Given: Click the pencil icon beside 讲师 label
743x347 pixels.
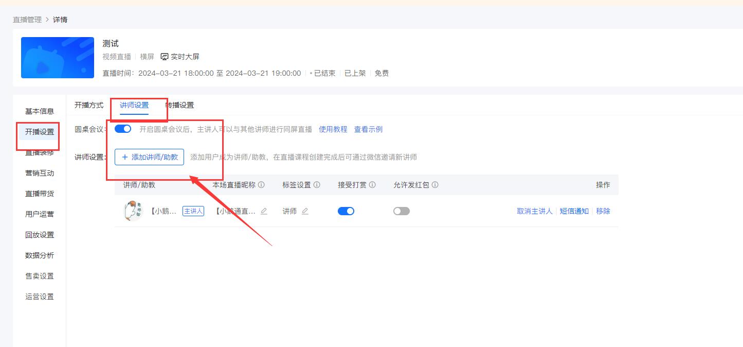Looking at the screenshot, I should click(304, 211).
